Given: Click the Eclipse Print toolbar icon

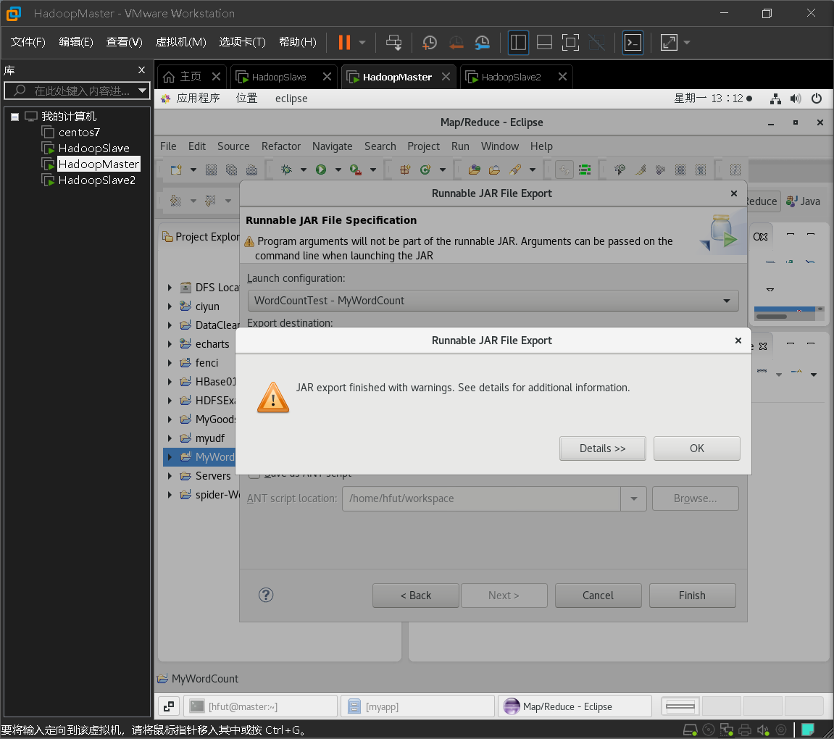Looking at the screenshot, I should coord(251,170).
